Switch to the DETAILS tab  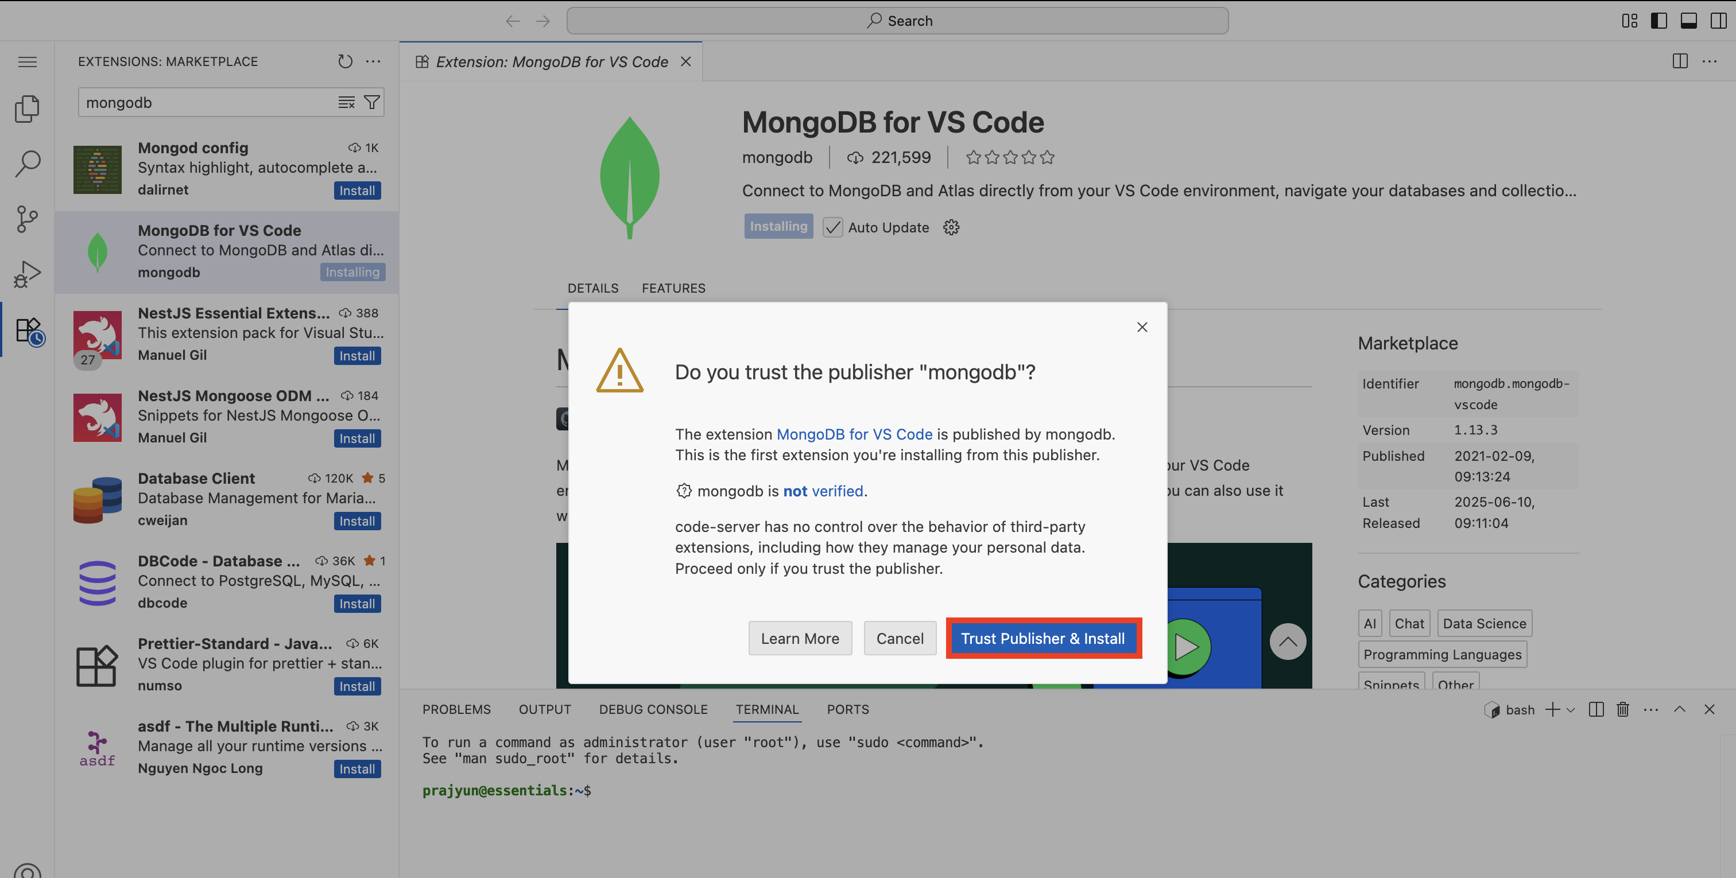(592, 289)
